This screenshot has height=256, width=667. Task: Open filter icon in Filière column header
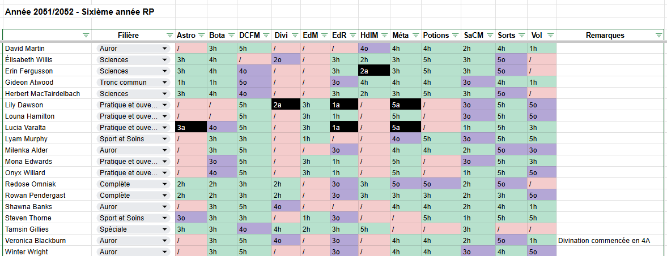[170, 35]
